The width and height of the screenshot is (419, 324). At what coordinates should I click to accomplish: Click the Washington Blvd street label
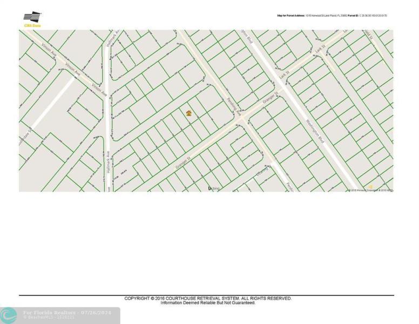pos(314,130)
